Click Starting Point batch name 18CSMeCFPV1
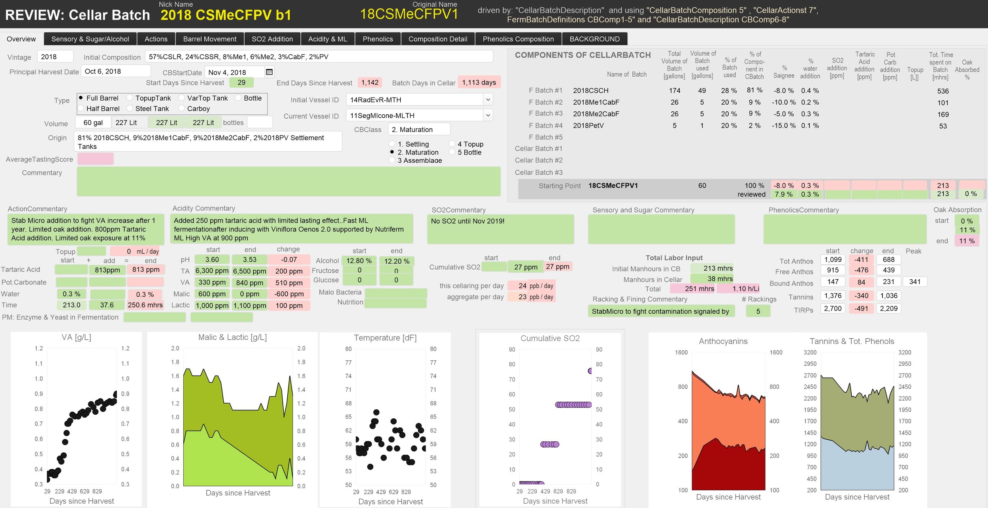Image resolution: width=988 pixels, height=508 pixels. [x=613, y=185]
